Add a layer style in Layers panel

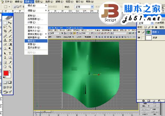143,101
